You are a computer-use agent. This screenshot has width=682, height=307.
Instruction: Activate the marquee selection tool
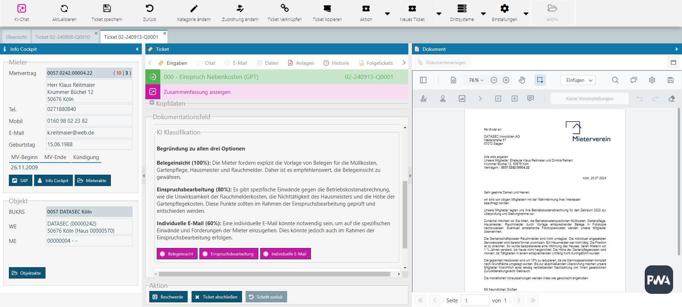pyautogui.click(x=540, y=80)
